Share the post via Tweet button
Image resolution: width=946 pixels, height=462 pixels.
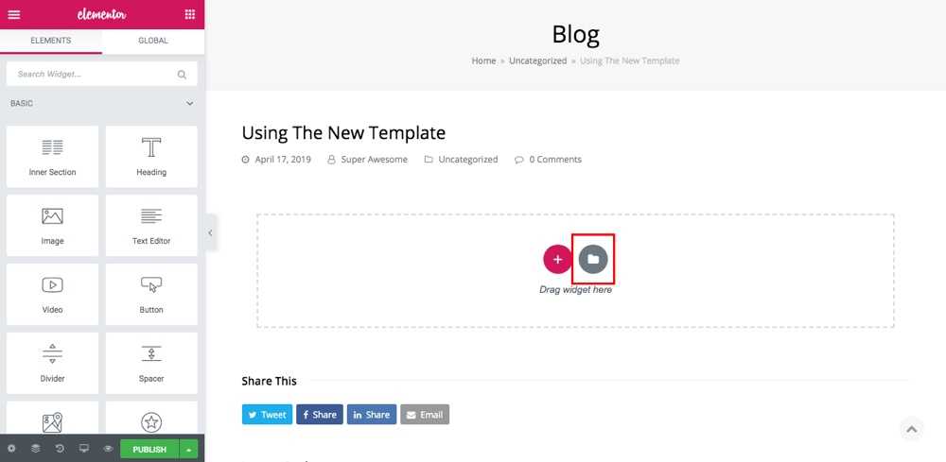tap(267, 414)
